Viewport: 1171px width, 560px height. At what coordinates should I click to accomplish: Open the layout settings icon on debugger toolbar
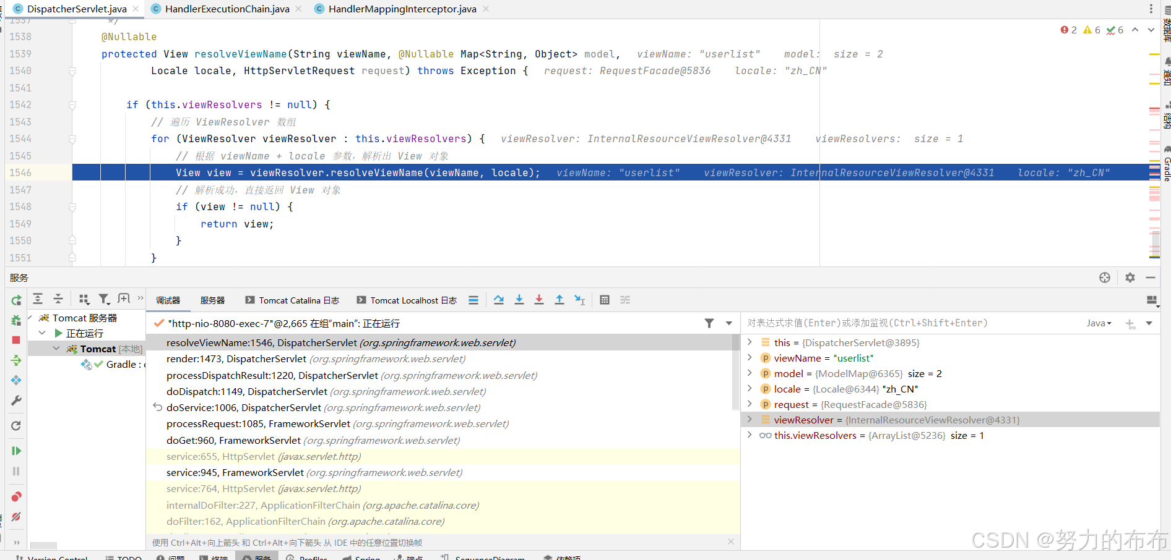coord(1152,300)
